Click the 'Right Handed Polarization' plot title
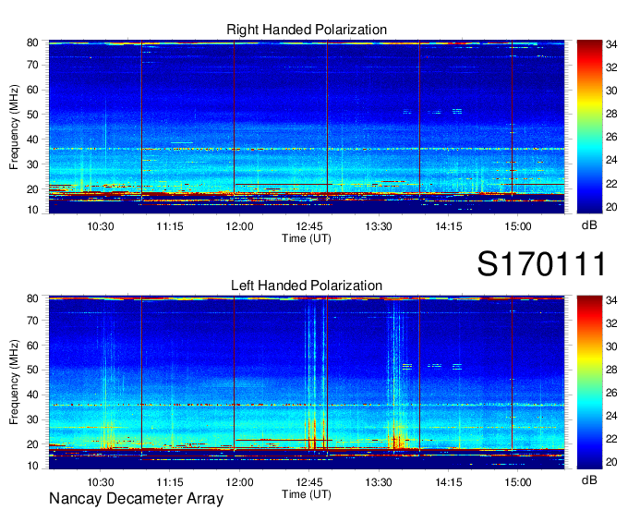Image resolution: width=628 pixels, height=510 pixels. 307,30
